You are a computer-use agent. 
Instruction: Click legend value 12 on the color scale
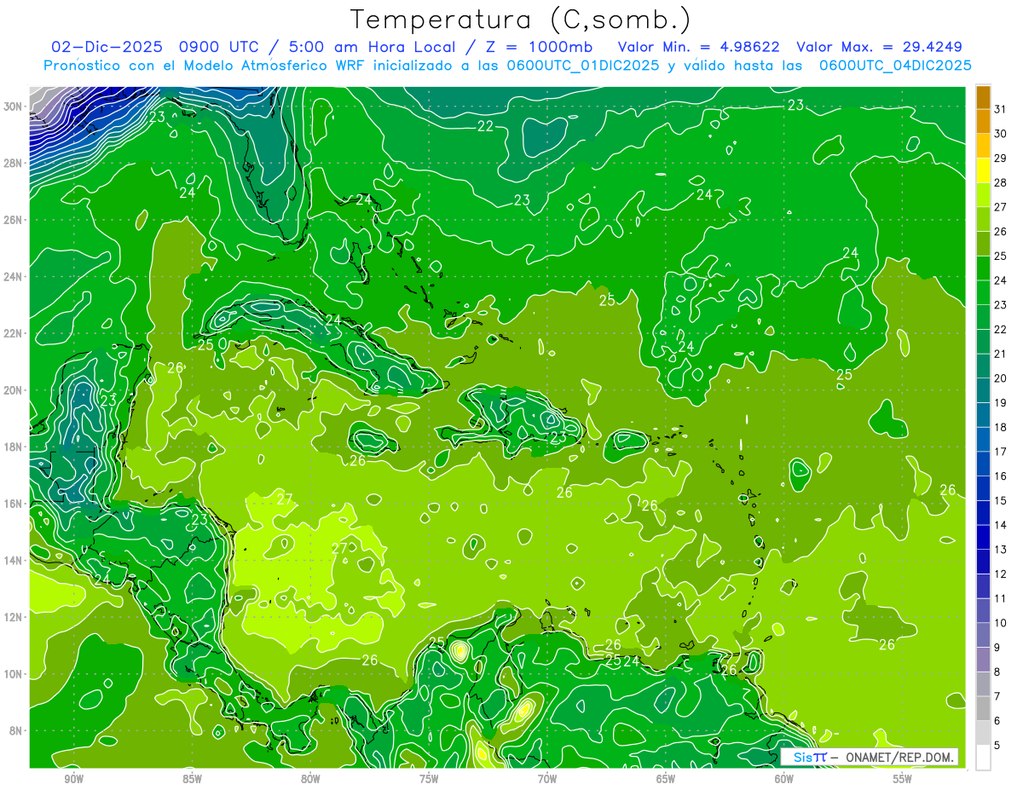(x=1001, y=574)
